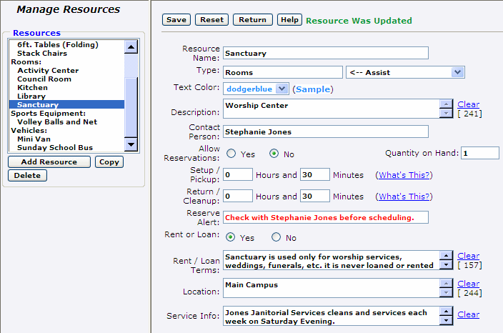This screenshot has height=333, width=503.
Task: Clear the Description field
Action: (469, 104)
